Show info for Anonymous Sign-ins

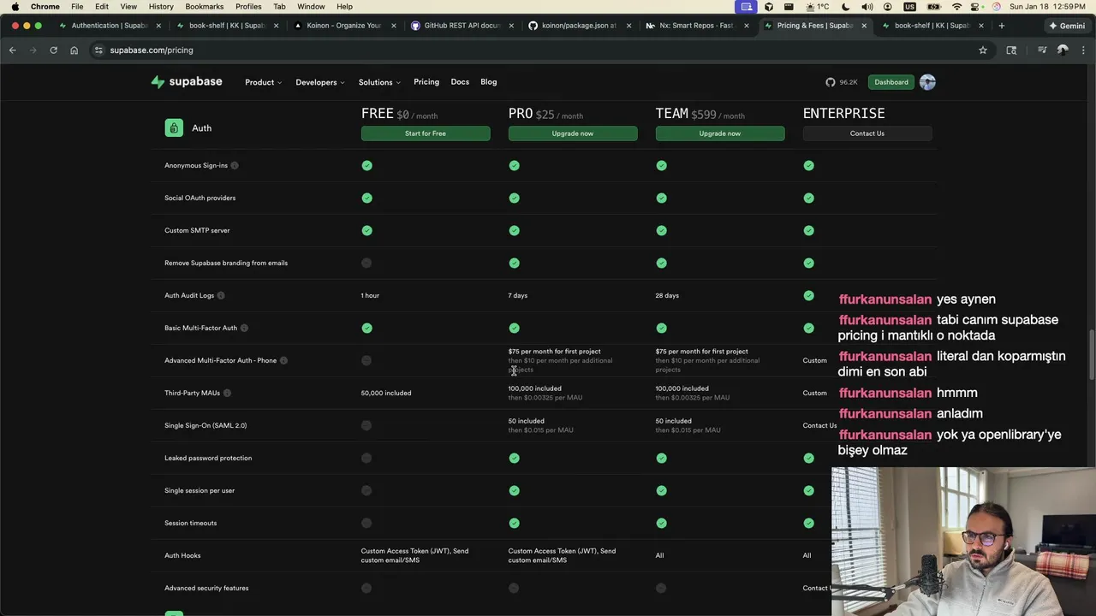pos(235,165)
